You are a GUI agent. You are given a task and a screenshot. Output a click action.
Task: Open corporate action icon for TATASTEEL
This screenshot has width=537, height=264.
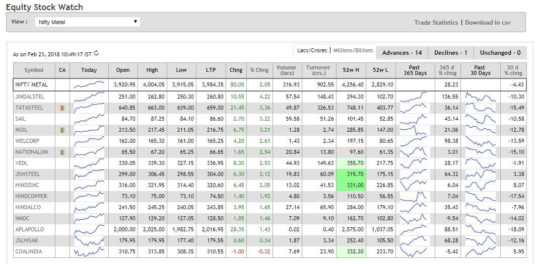tap(62, 108)
